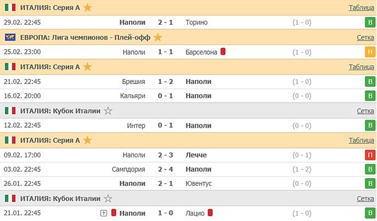The image size is (377, 221).
Task: Click the green В result badge for Наполи - Торино
Action: pyautogui.click(x=370, y=22)
